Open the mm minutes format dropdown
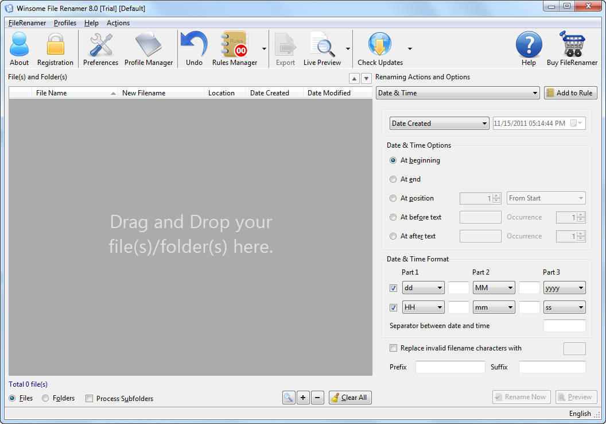This screenshot has height=424, width=606. pyautogui.click(x=494, y=307)
